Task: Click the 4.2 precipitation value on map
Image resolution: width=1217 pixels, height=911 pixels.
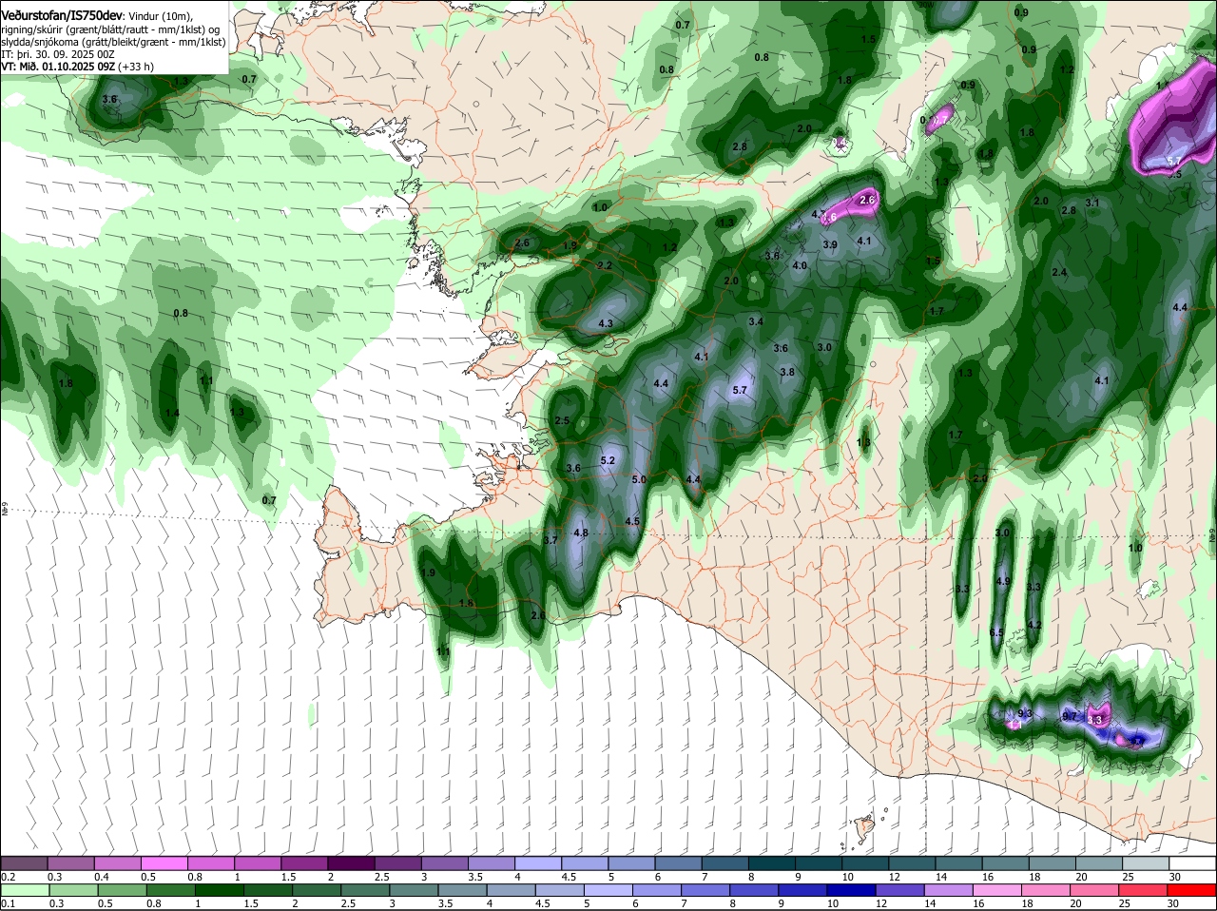Action: point(1035,625)
